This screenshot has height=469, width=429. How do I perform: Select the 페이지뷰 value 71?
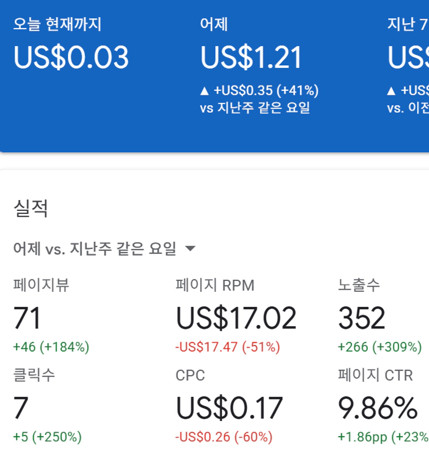[27, 318]
